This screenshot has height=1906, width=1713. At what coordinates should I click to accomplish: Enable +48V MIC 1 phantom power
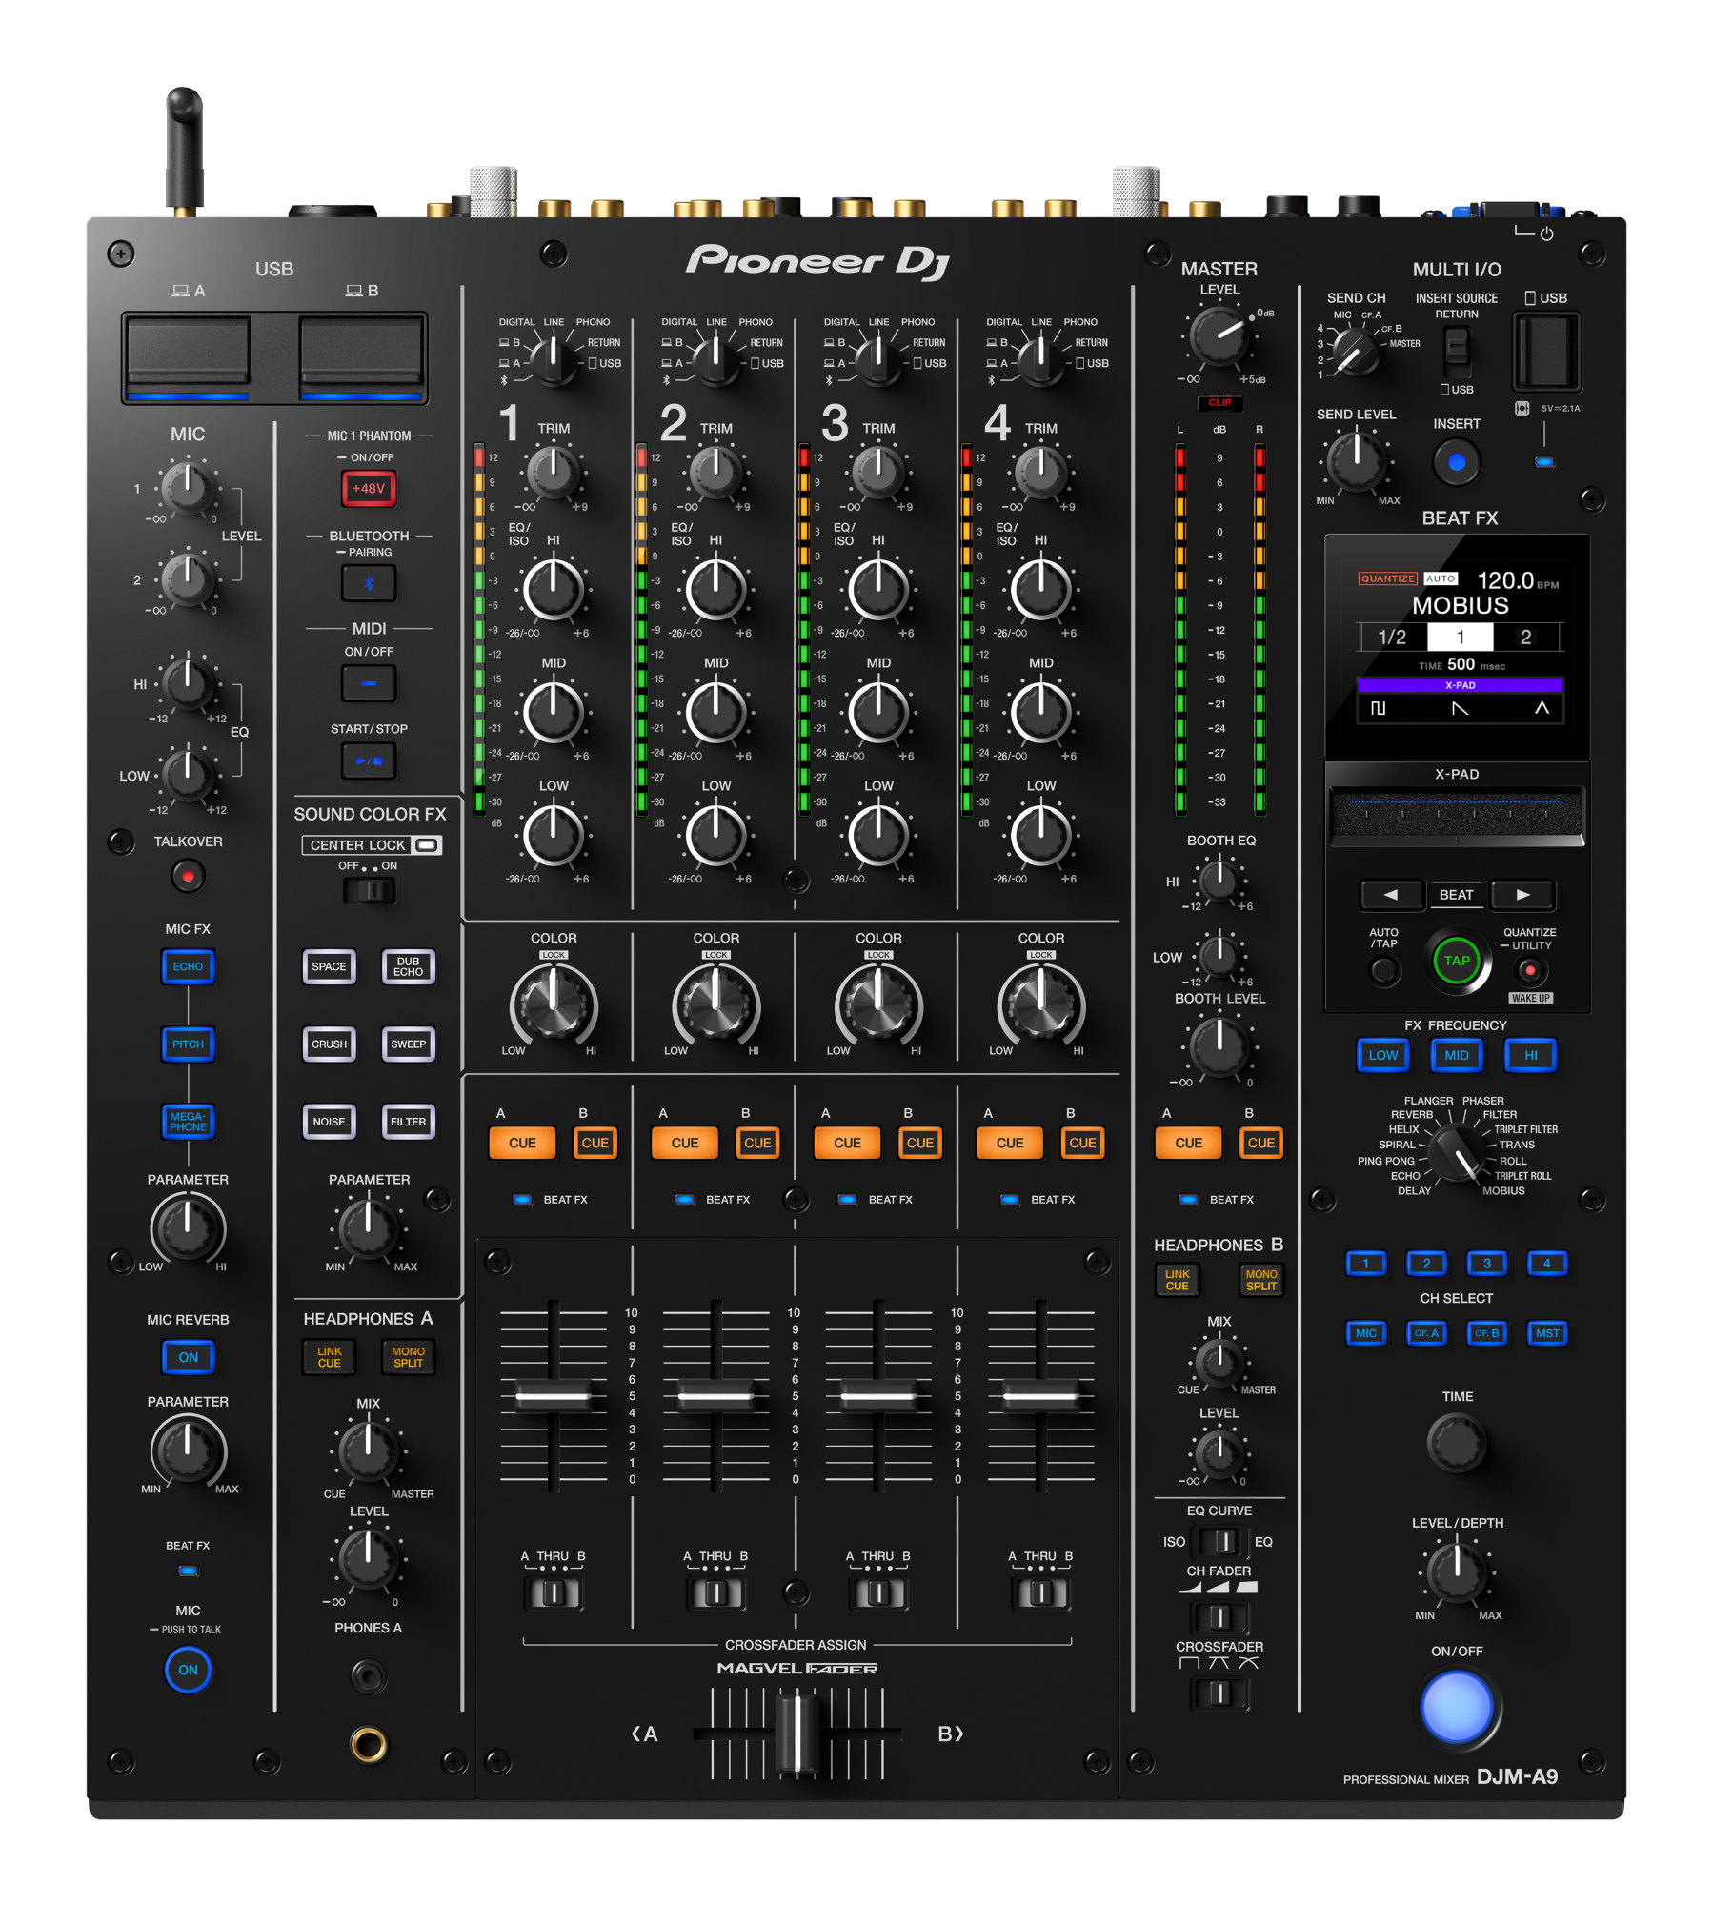(369, 488)
